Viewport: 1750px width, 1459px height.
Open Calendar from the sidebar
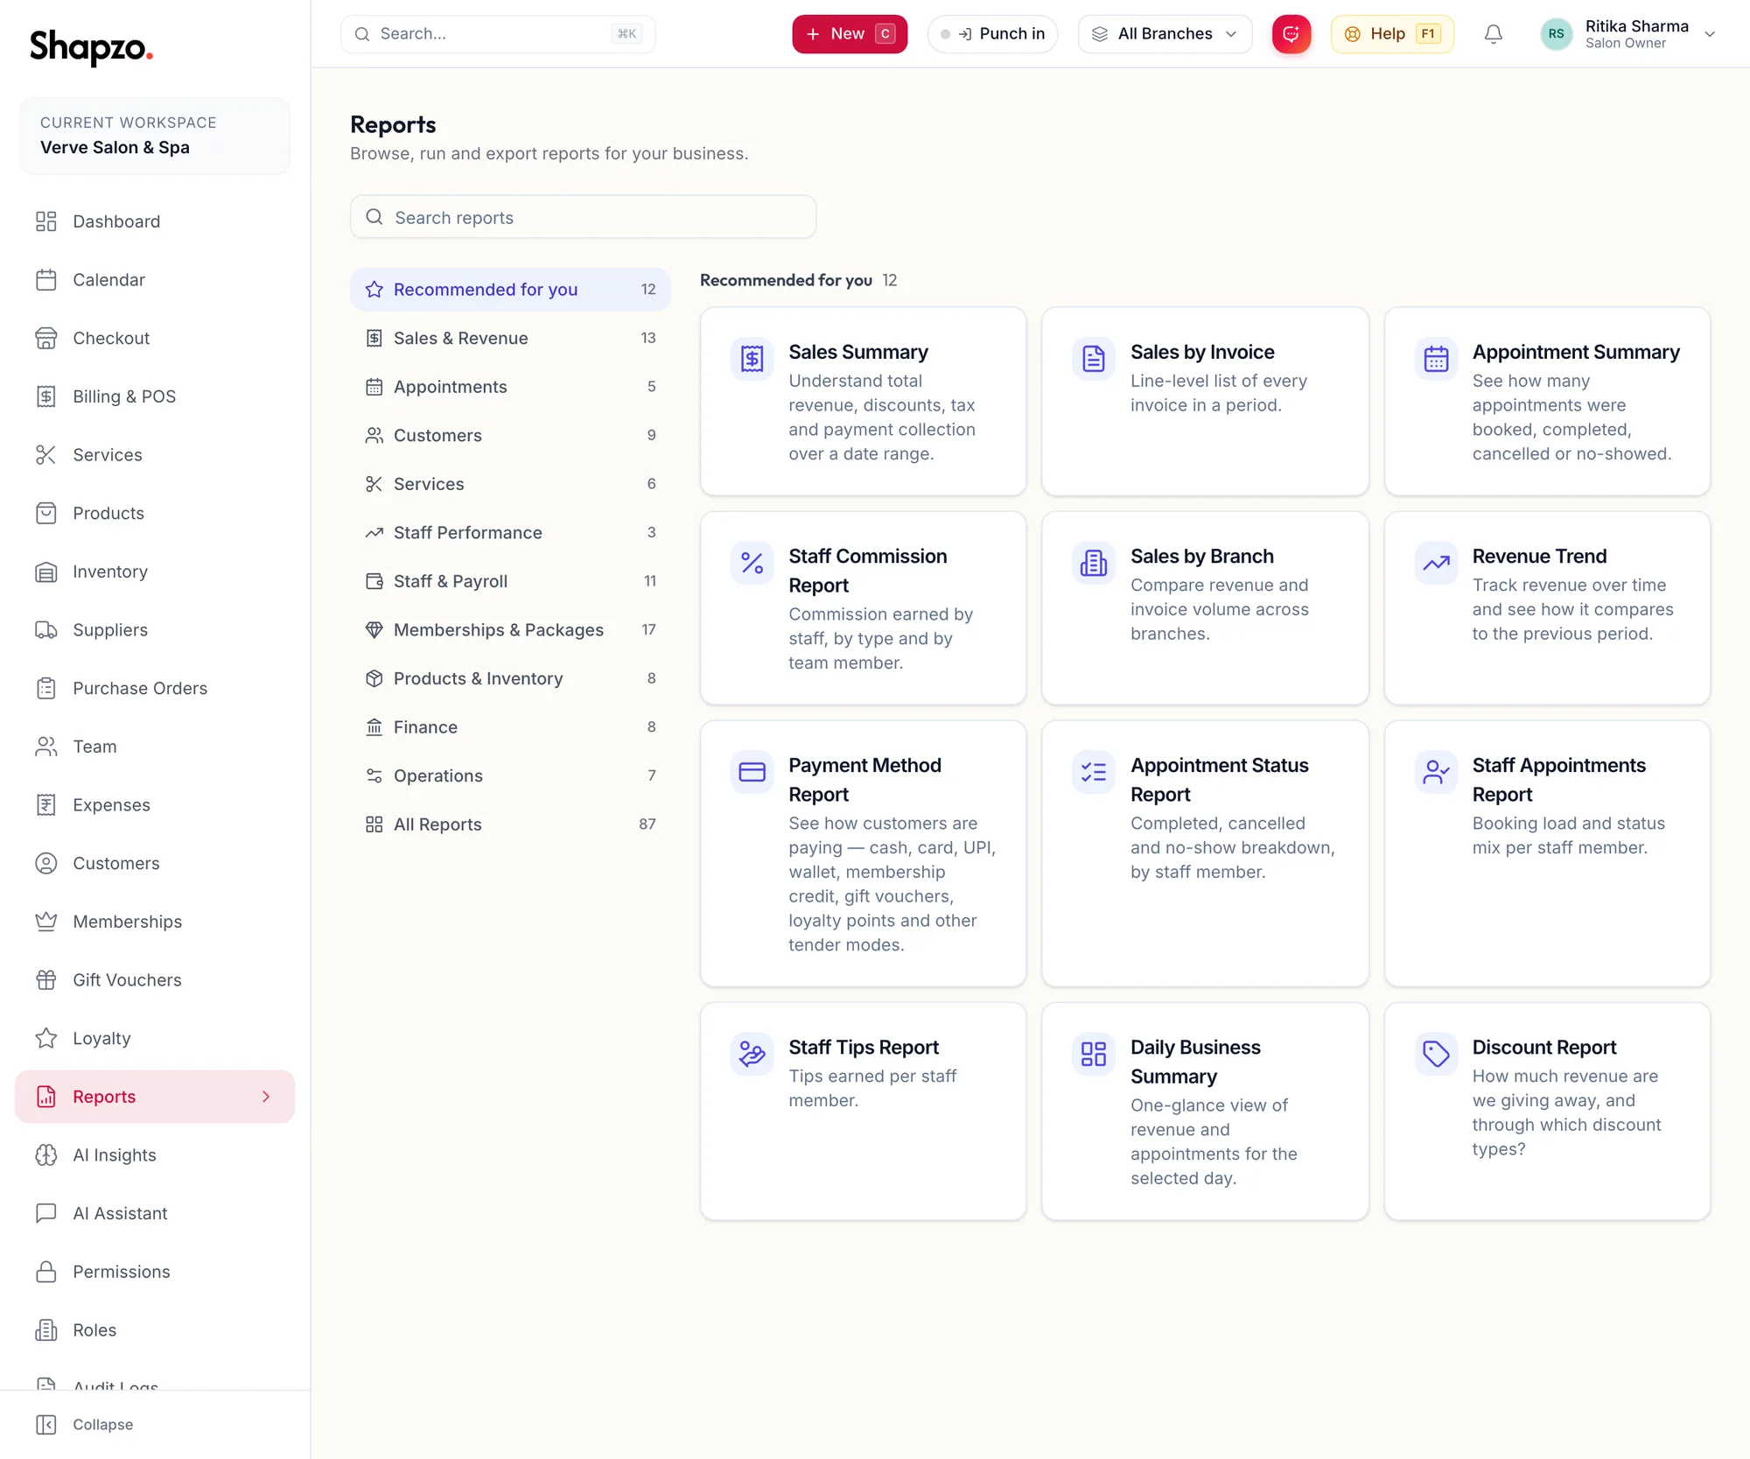[155, 280]
